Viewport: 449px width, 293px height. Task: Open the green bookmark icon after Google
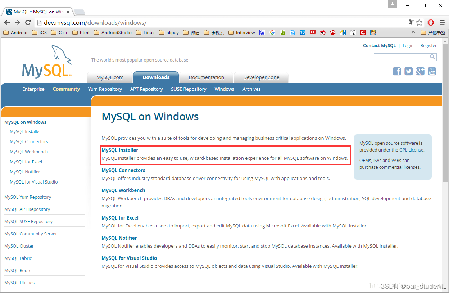pos(282,32)
